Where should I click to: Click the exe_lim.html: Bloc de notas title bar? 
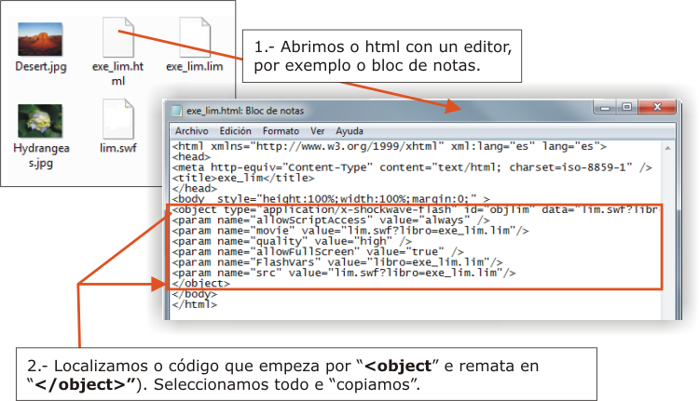[x=373, y=109]
